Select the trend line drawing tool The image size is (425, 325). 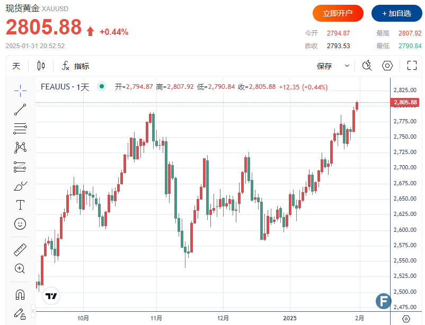coord(20,109)
